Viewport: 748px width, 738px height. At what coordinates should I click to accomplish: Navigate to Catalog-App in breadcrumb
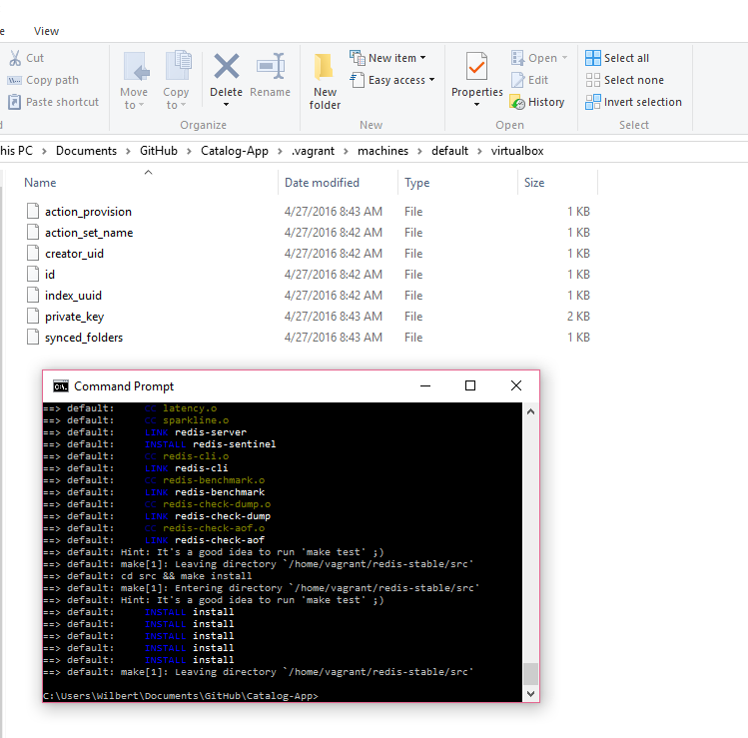click(235, 151)
